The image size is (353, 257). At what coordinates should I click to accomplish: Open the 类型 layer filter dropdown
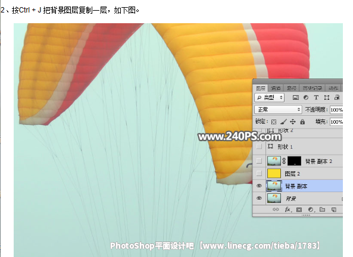[x=270, y=98]
